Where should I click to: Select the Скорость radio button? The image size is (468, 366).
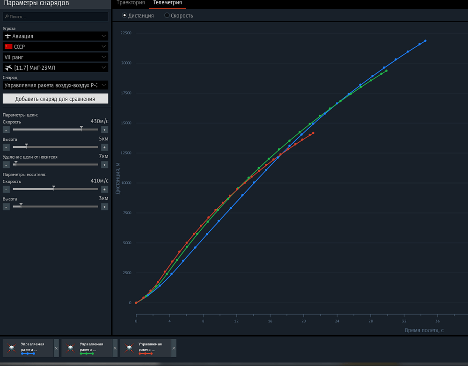[x=167, y=15]
